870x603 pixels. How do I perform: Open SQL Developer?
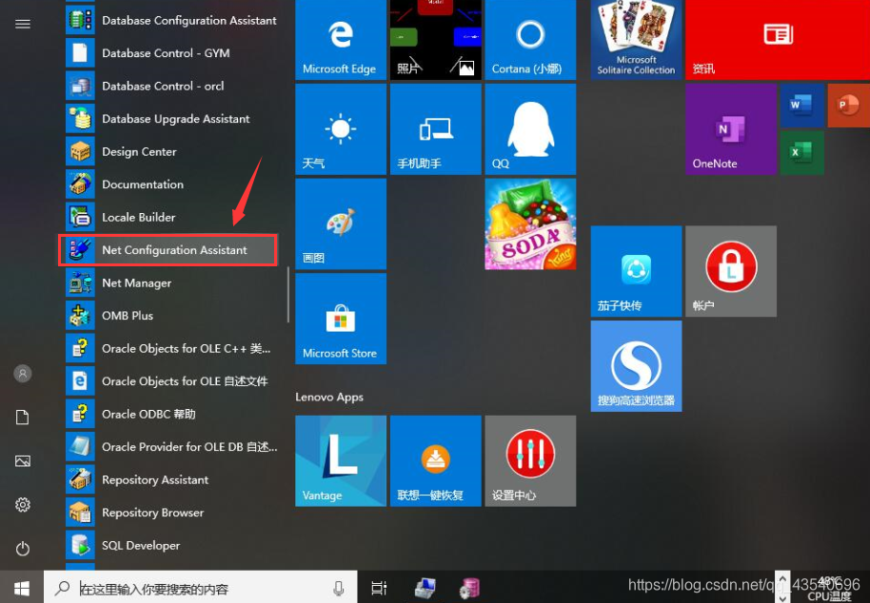pyautogui.click(x=172, y=545)
